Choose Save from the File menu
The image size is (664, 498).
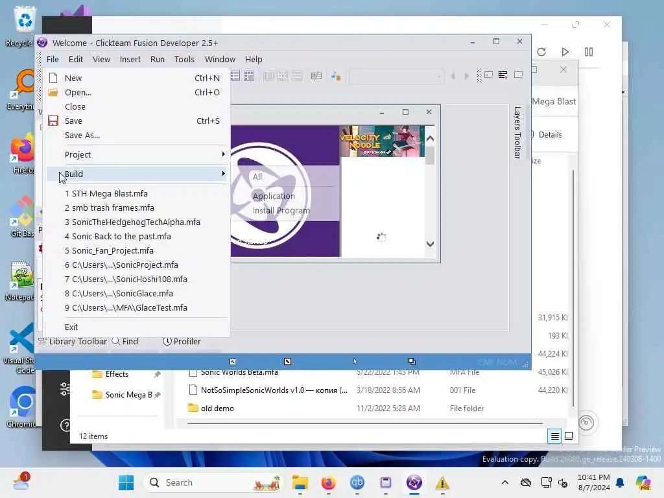point(137,121)
